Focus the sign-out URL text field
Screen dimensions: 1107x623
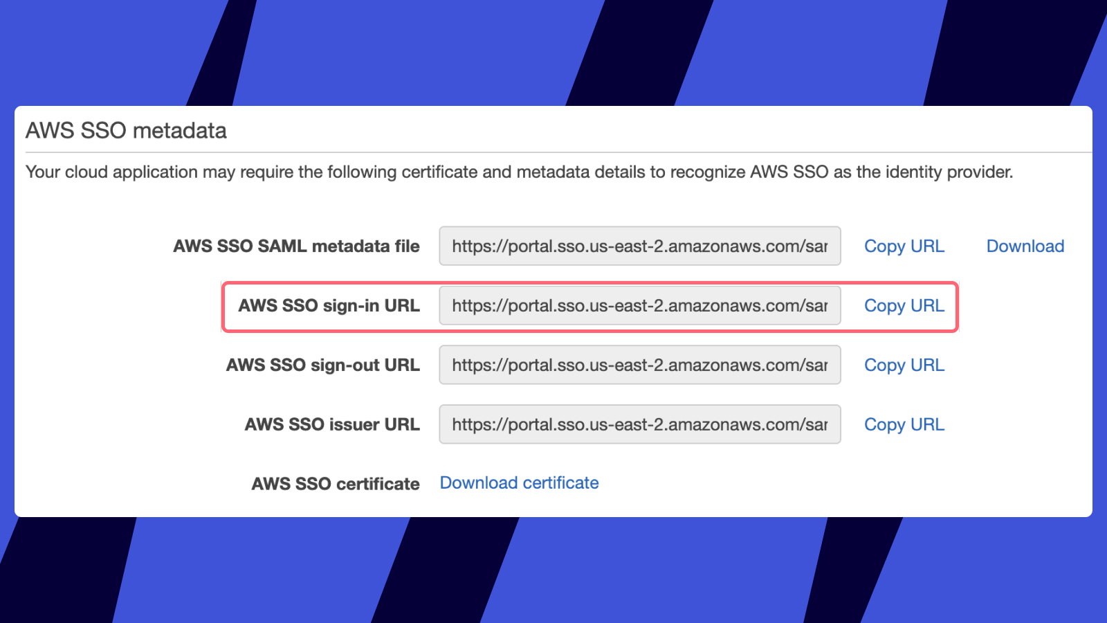(640, 365)
